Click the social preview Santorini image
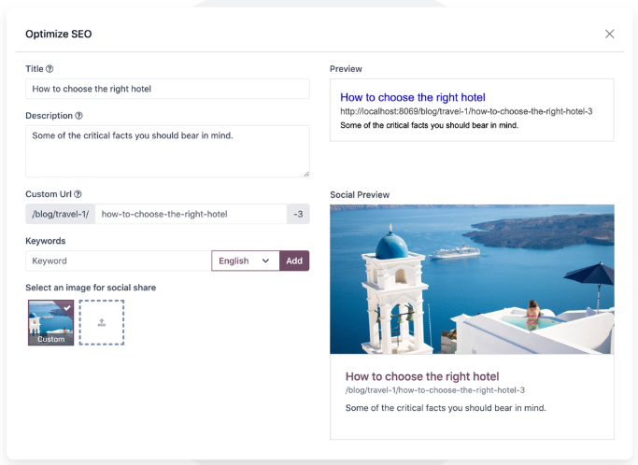638x465 pixels. [472, 279]
